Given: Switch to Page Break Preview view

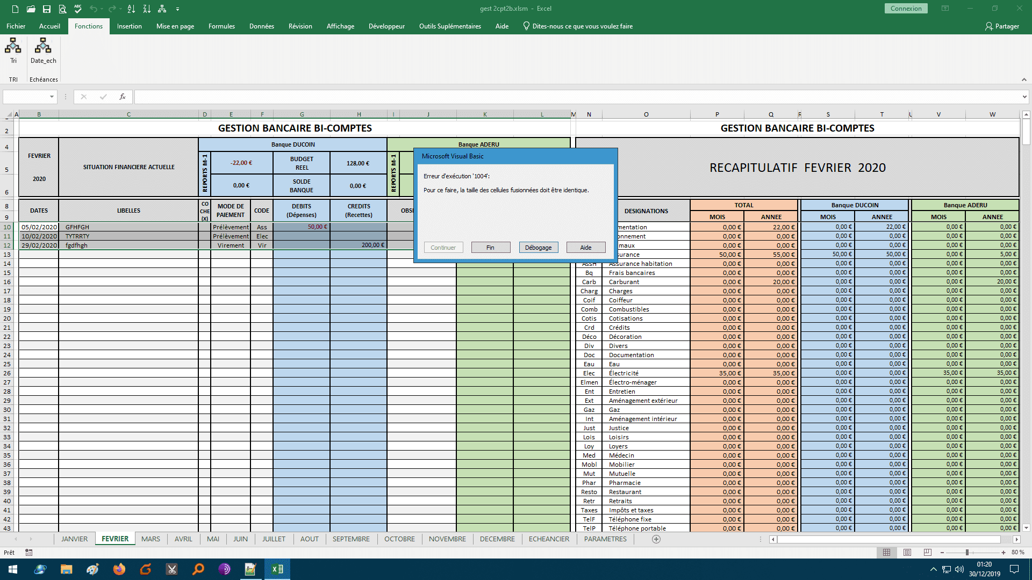Looking at the screenshot, I should point(927,552).
